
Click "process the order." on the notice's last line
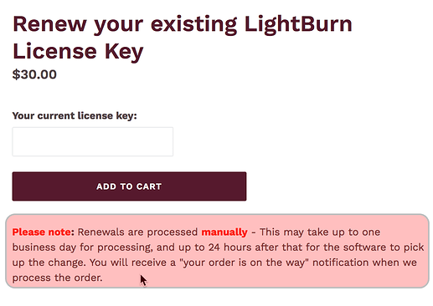click(57, 278)
